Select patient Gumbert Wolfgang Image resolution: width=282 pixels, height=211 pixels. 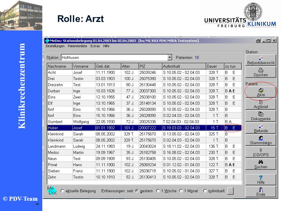(144, 122)
